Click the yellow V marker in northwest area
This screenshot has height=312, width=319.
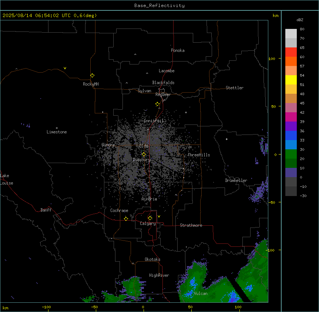pyautogui.click(x=65, y=68)
